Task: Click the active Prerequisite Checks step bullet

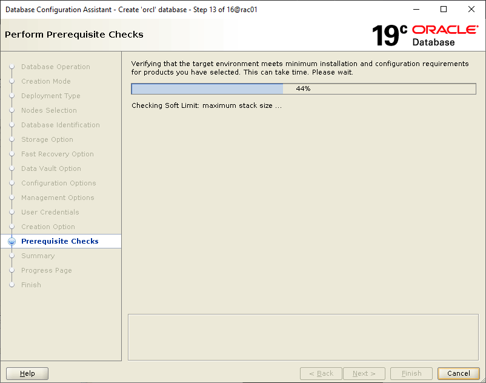Action: [12, 241]
